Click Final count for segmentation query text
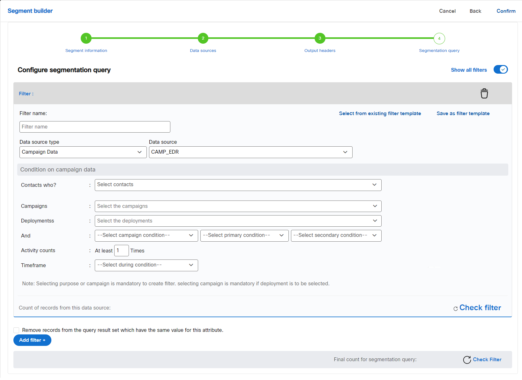Viewport: 522px width, 380px height. click(x=375, y=360)
